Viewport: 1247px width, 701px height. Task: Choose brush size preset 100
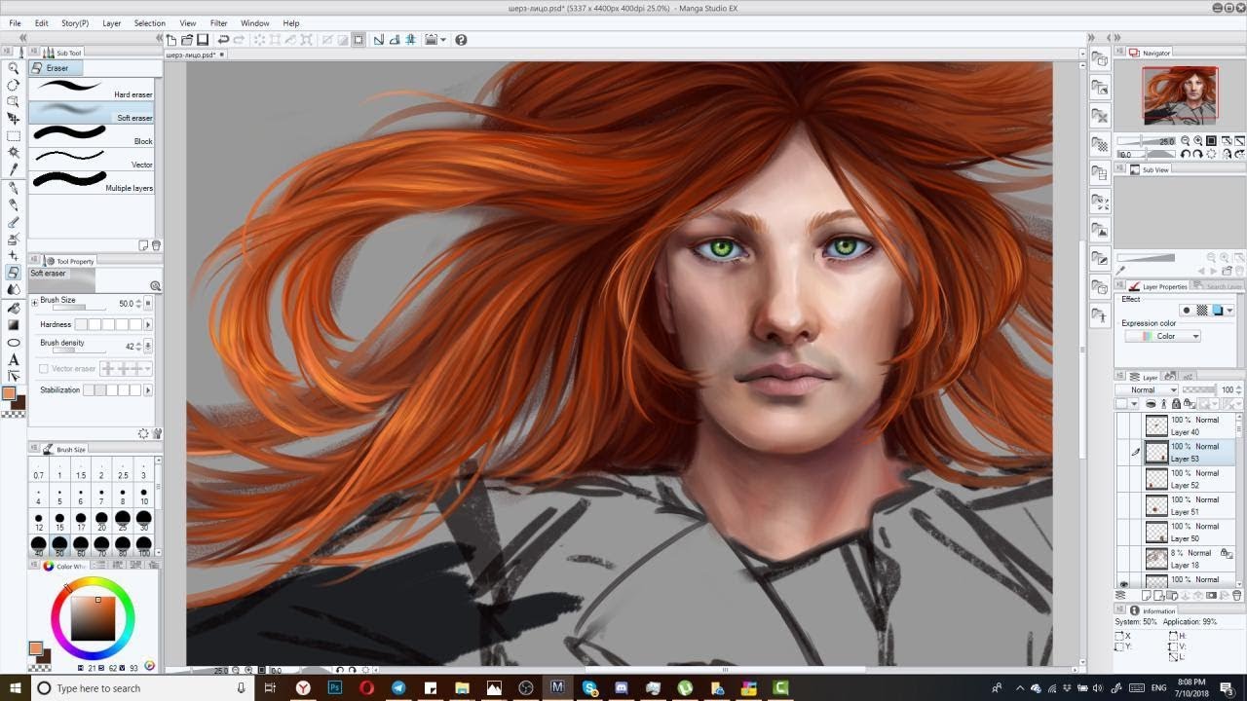tap(144, 546)
